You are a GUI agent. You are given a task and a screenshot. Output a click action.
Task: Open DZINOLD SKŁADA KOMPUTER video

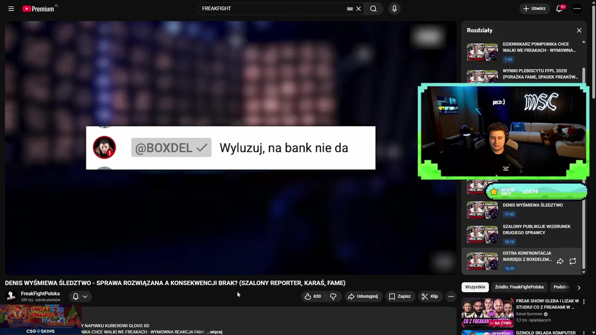click(546, 333)
